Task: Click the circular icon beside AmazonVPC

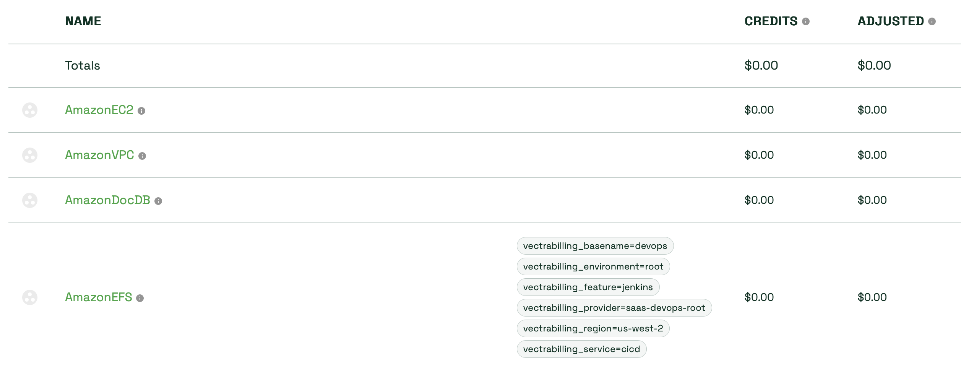Action: (31, 155)
